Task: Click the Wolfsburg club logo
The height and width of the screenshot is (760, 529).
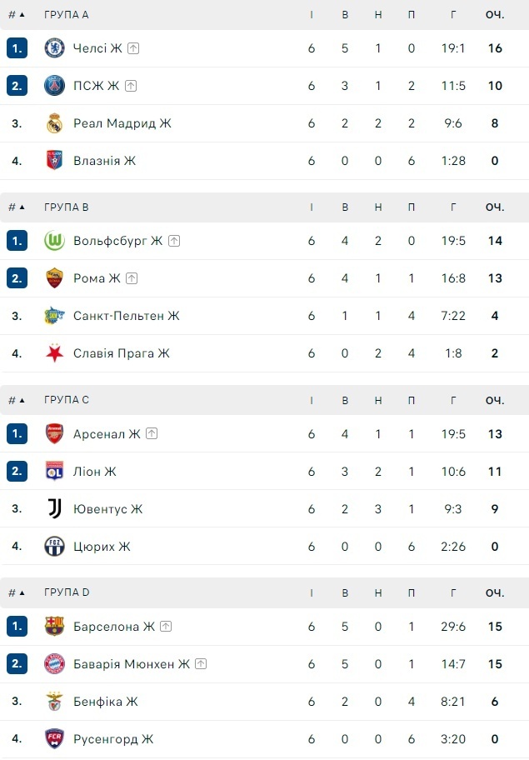Action: (54, 241)
